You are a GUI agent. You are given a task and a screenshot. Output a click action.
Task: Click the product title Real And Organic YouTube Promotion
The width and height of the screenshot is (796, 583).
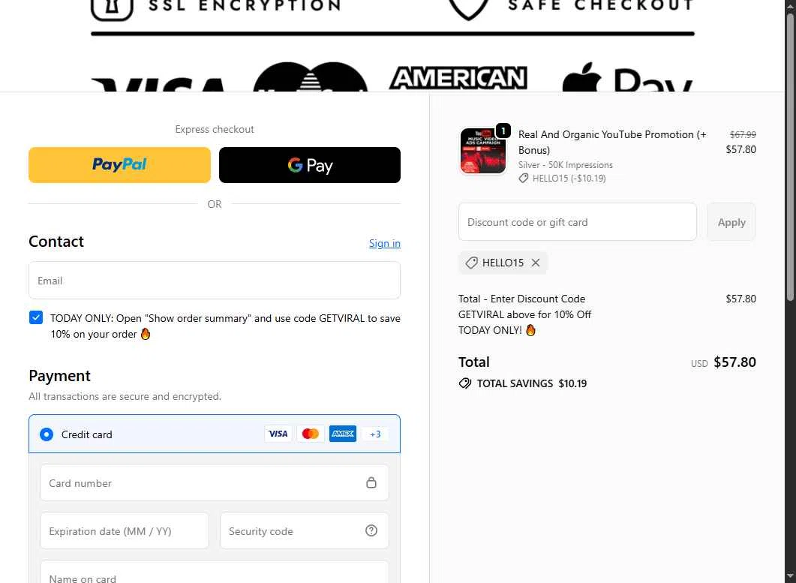(611, 143)
